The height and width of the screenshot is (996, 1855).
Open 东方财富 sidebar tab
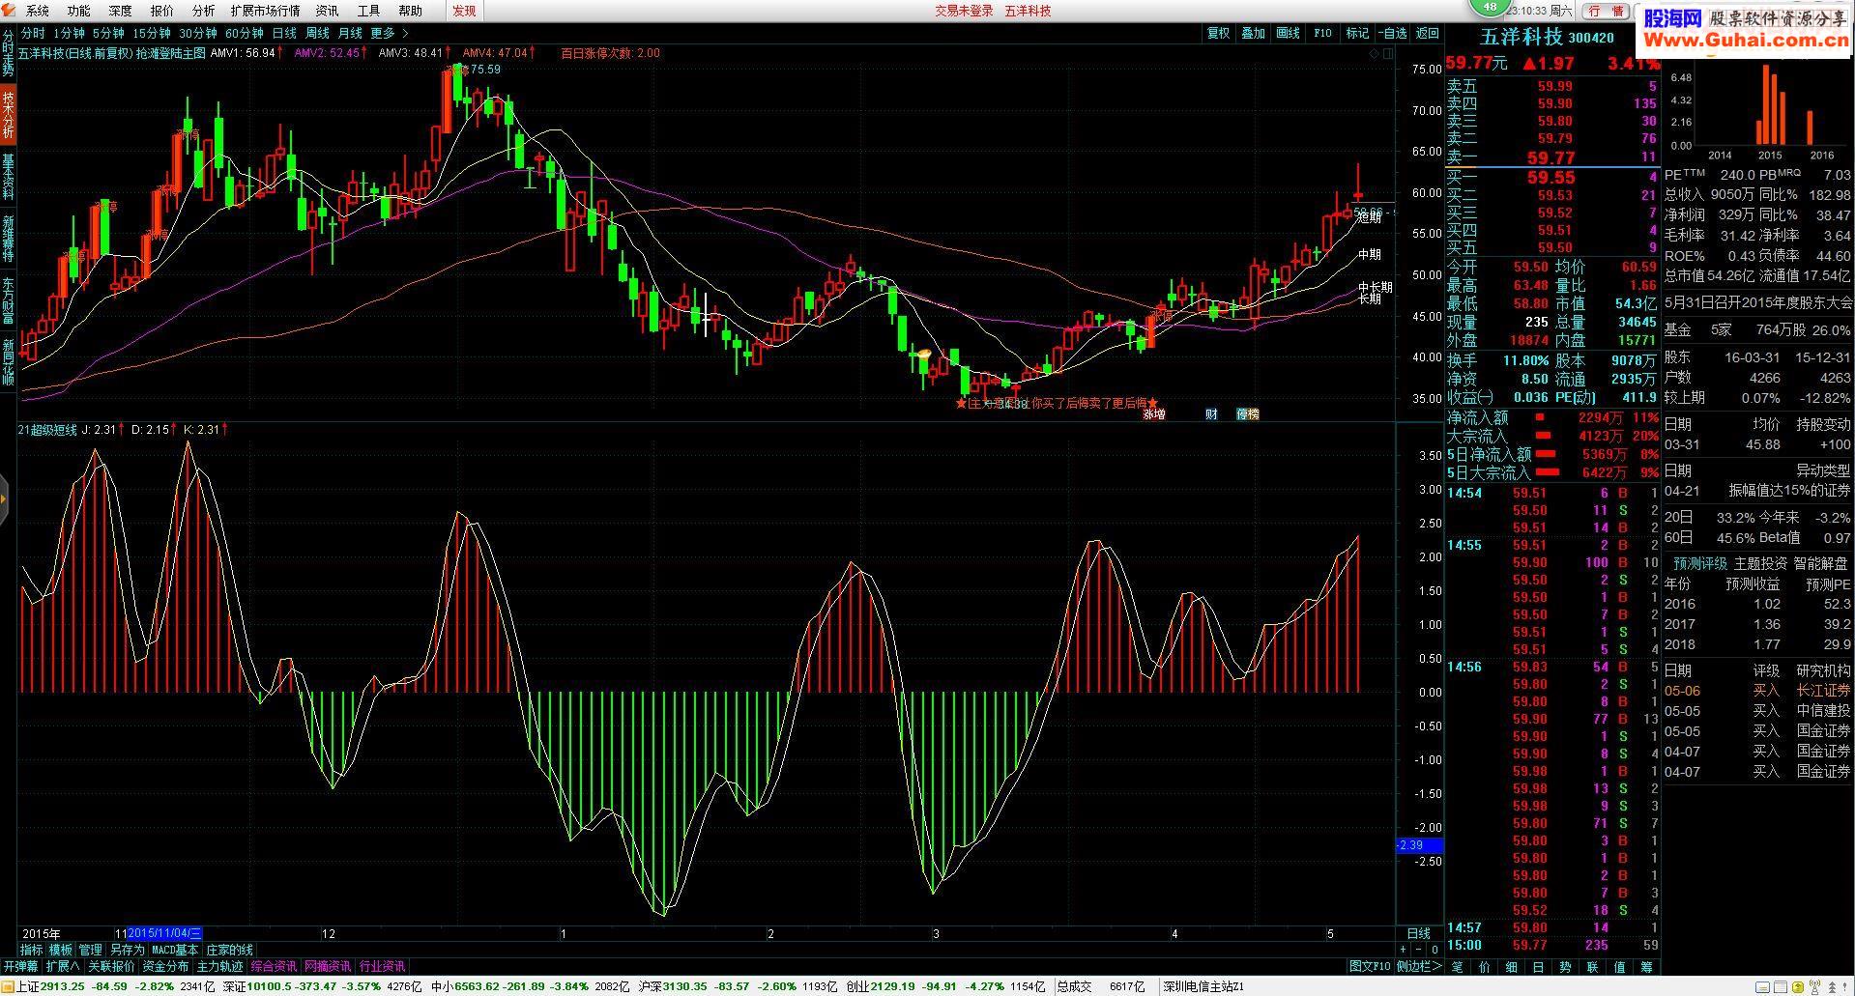(8, 300)
